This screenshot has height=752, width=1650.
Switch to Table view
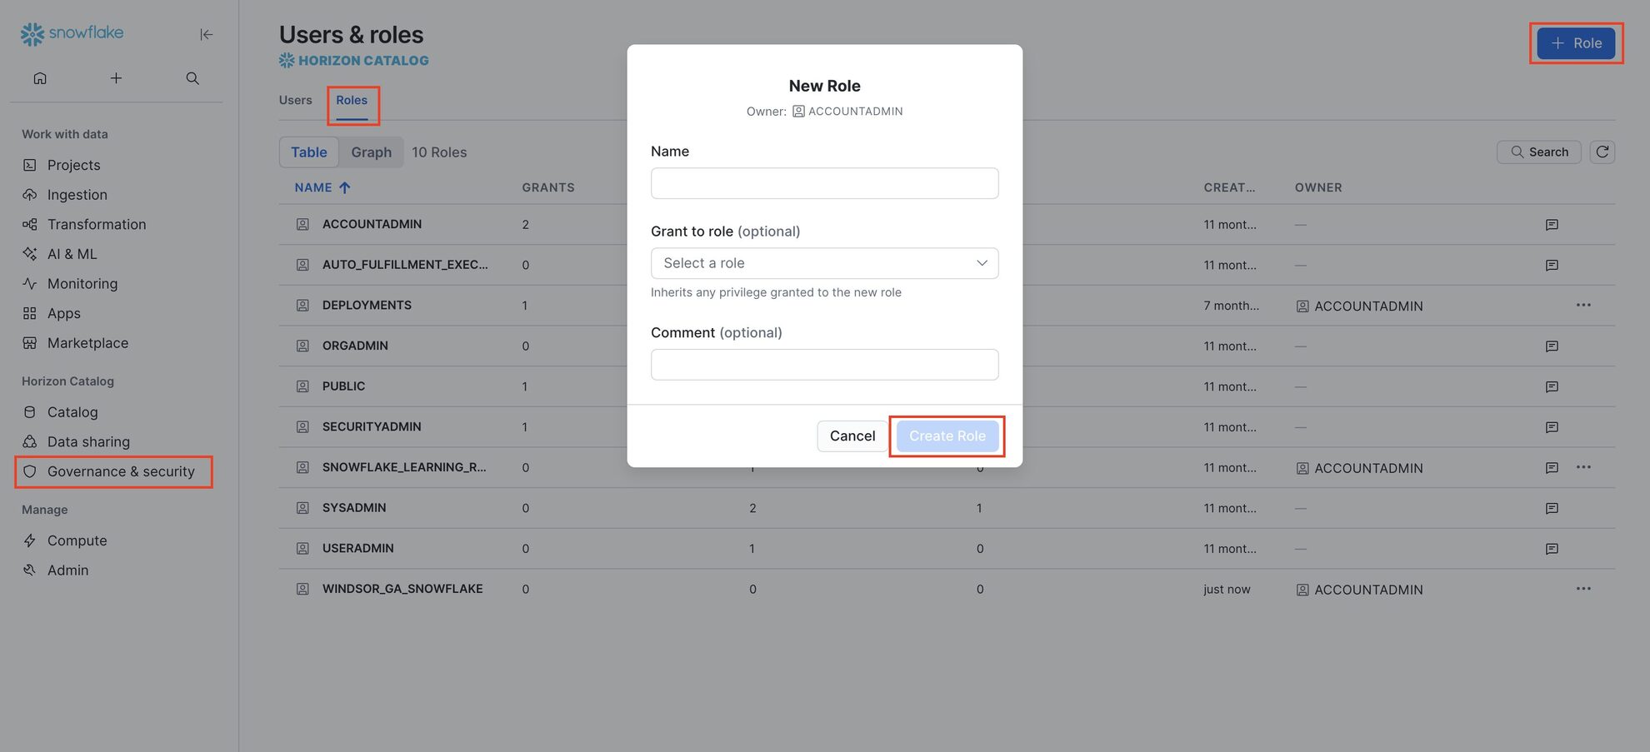tap(308, 152)
